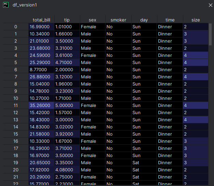Image resolution: width=214 pixels, height=186 pixels.
Task: Click row index 13
Action: 16,120
